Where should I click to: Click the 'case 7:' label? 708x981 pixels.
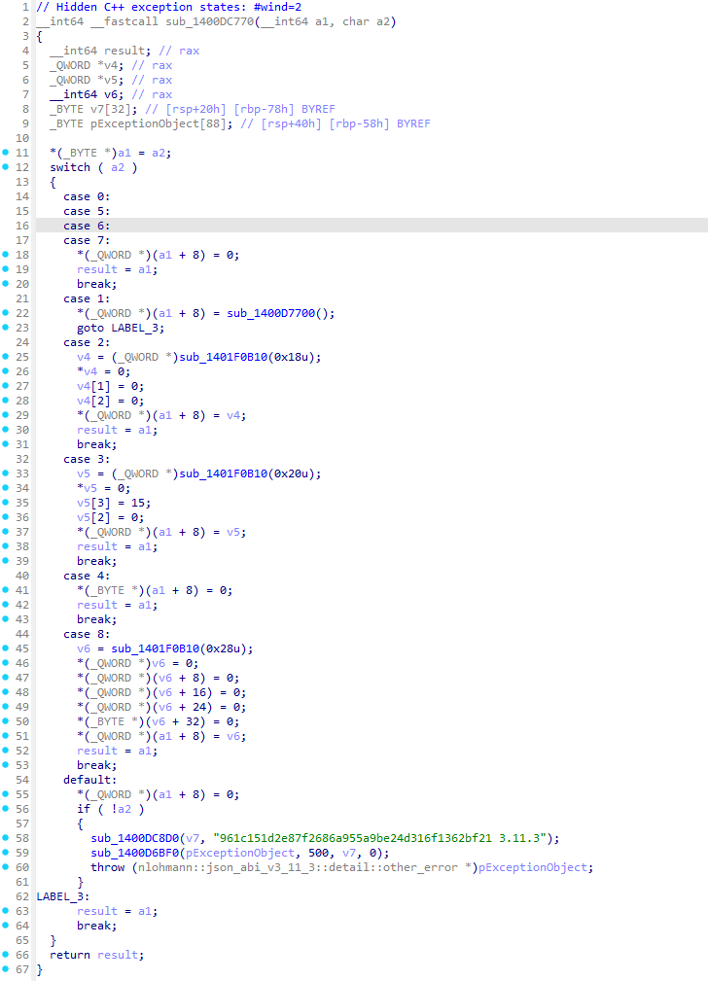[87, 240]
